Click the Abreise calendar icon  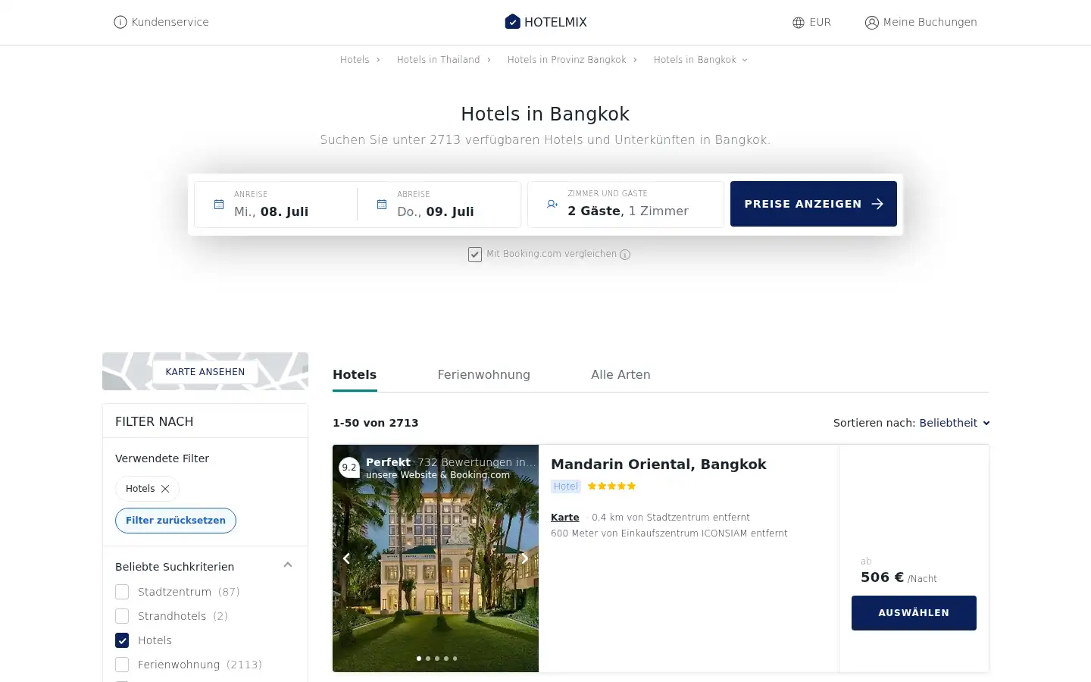click(x=382, y=205)
